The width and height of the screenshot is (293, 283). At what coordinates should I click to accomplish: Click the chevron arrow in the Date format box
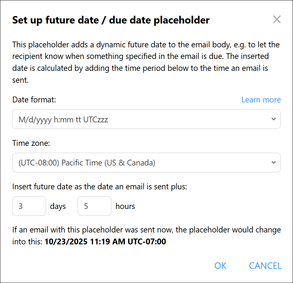pos(273,119)
